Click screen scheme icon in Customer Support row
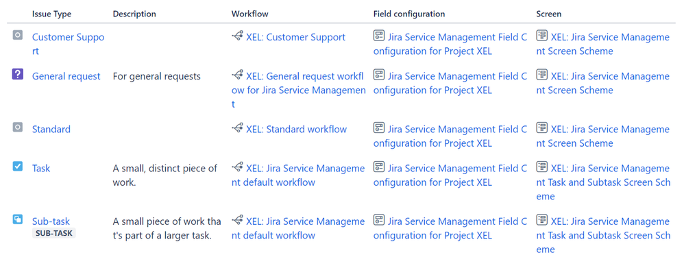 click(x=542, y=36)
